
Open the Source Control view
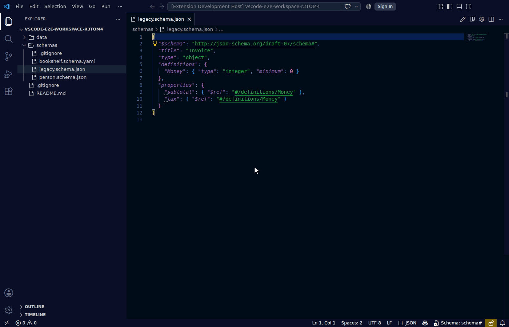coord(9,56)
